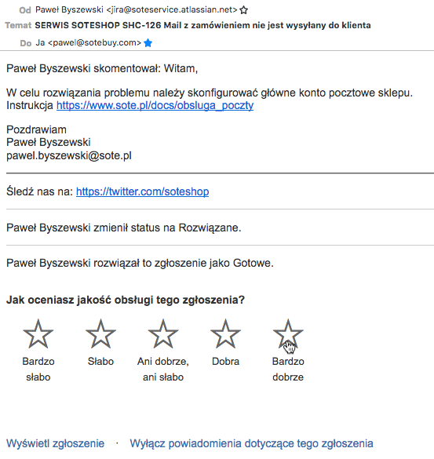
Task: Click the Bardzo dobrze rating label
Action: [x=288, y=369]
